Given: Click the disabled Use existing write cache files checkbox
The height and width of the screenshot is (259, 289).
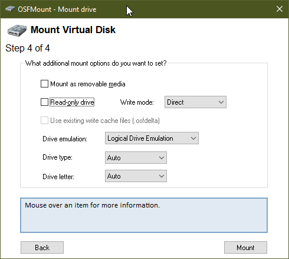Looking at the screenshot, I should tap(44, 121).
